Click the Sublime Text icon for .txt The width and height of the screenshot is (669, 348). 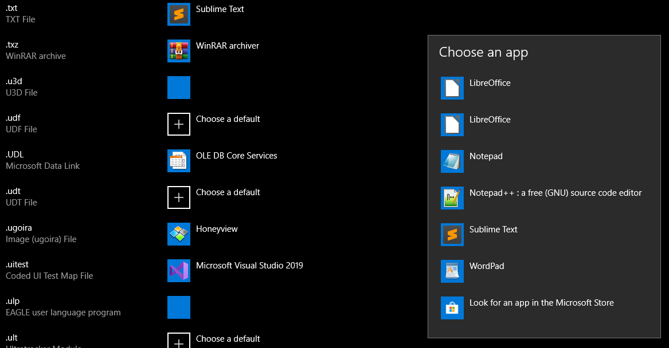point(179,14)
